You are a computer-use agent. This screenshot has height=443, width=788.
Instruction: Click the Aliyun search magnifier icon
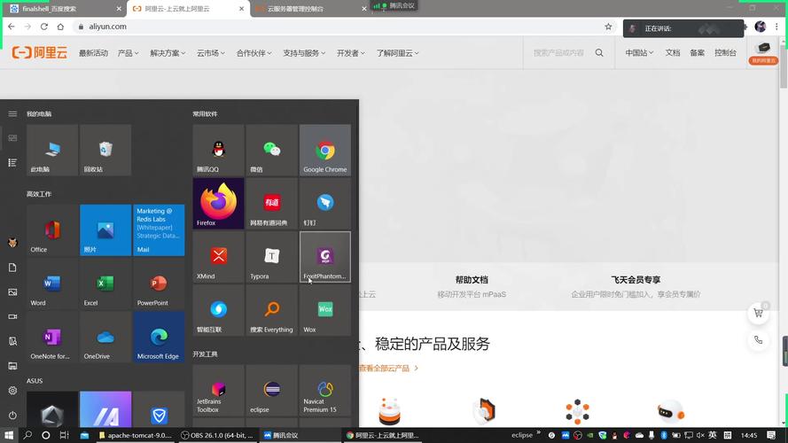[599, 53]
